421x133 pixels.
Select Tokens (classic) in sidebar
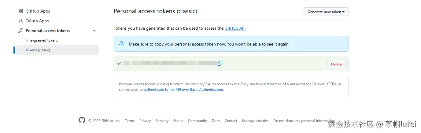click(38, 50)
